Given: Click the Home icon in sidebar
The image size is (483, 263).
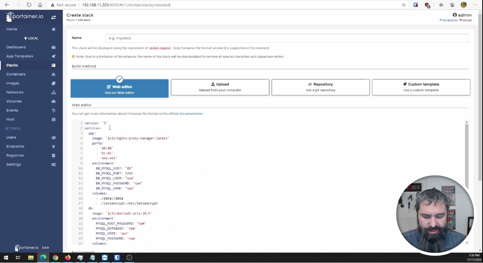Looking at the screenshot, I should click(x=53, y=29).
